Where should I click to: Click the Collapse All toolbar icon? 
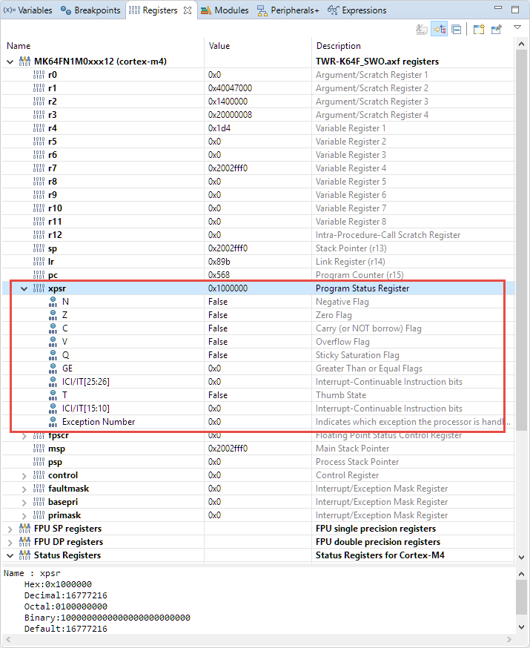click(x=457, y=30)
